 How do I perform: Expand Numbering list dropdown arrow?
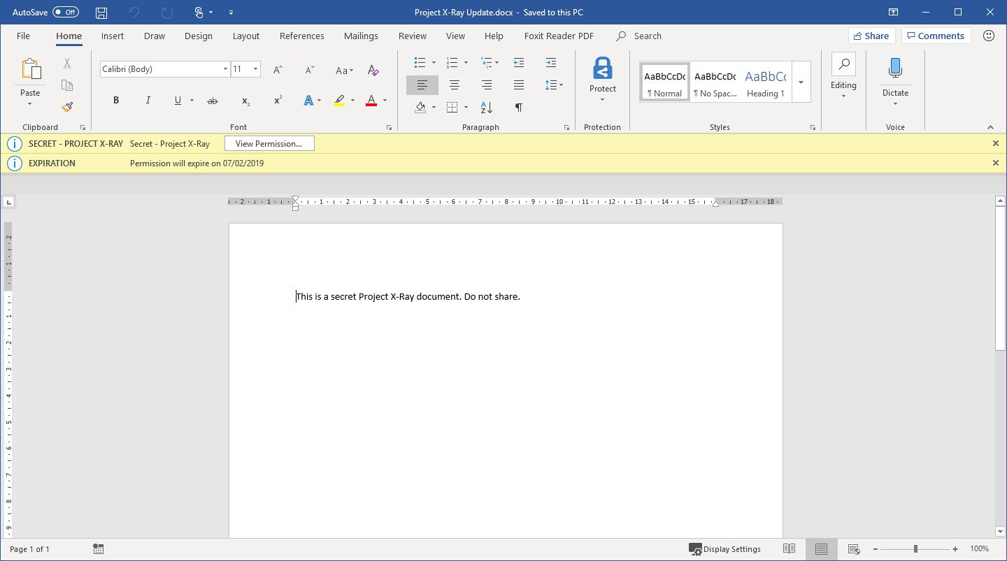click(466, 63)
